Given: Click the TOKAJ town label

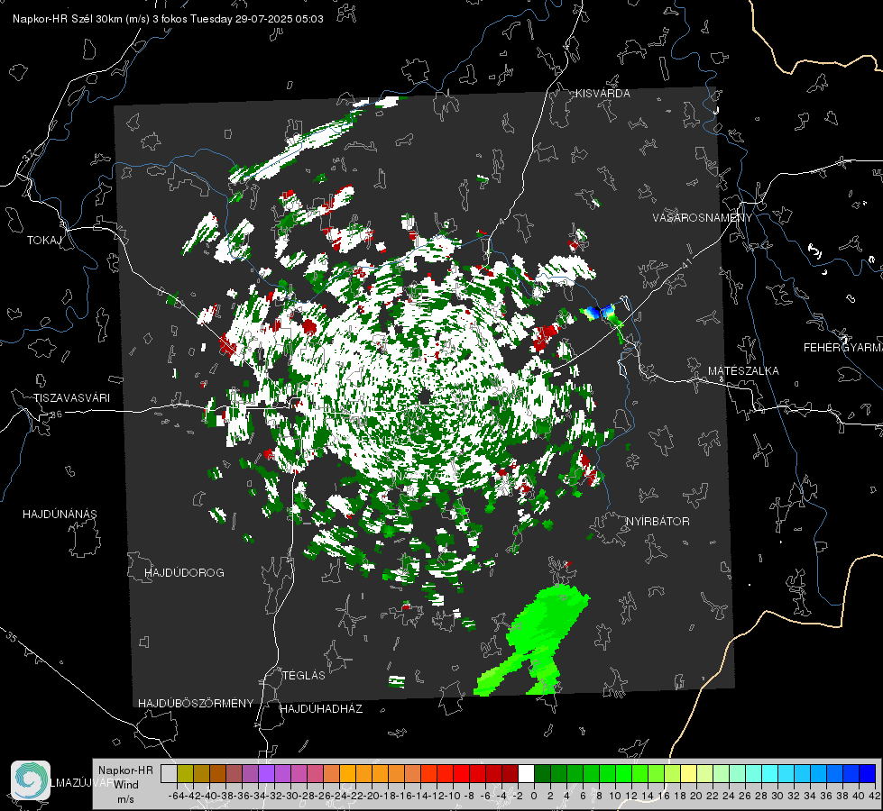Looking at the screenshot, I should [44, 241].
